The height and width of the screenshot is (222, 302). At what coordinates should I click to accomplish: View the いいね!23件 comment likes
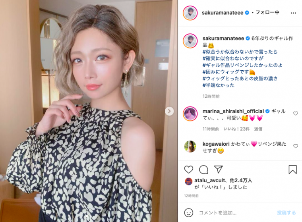coord(236,129)
